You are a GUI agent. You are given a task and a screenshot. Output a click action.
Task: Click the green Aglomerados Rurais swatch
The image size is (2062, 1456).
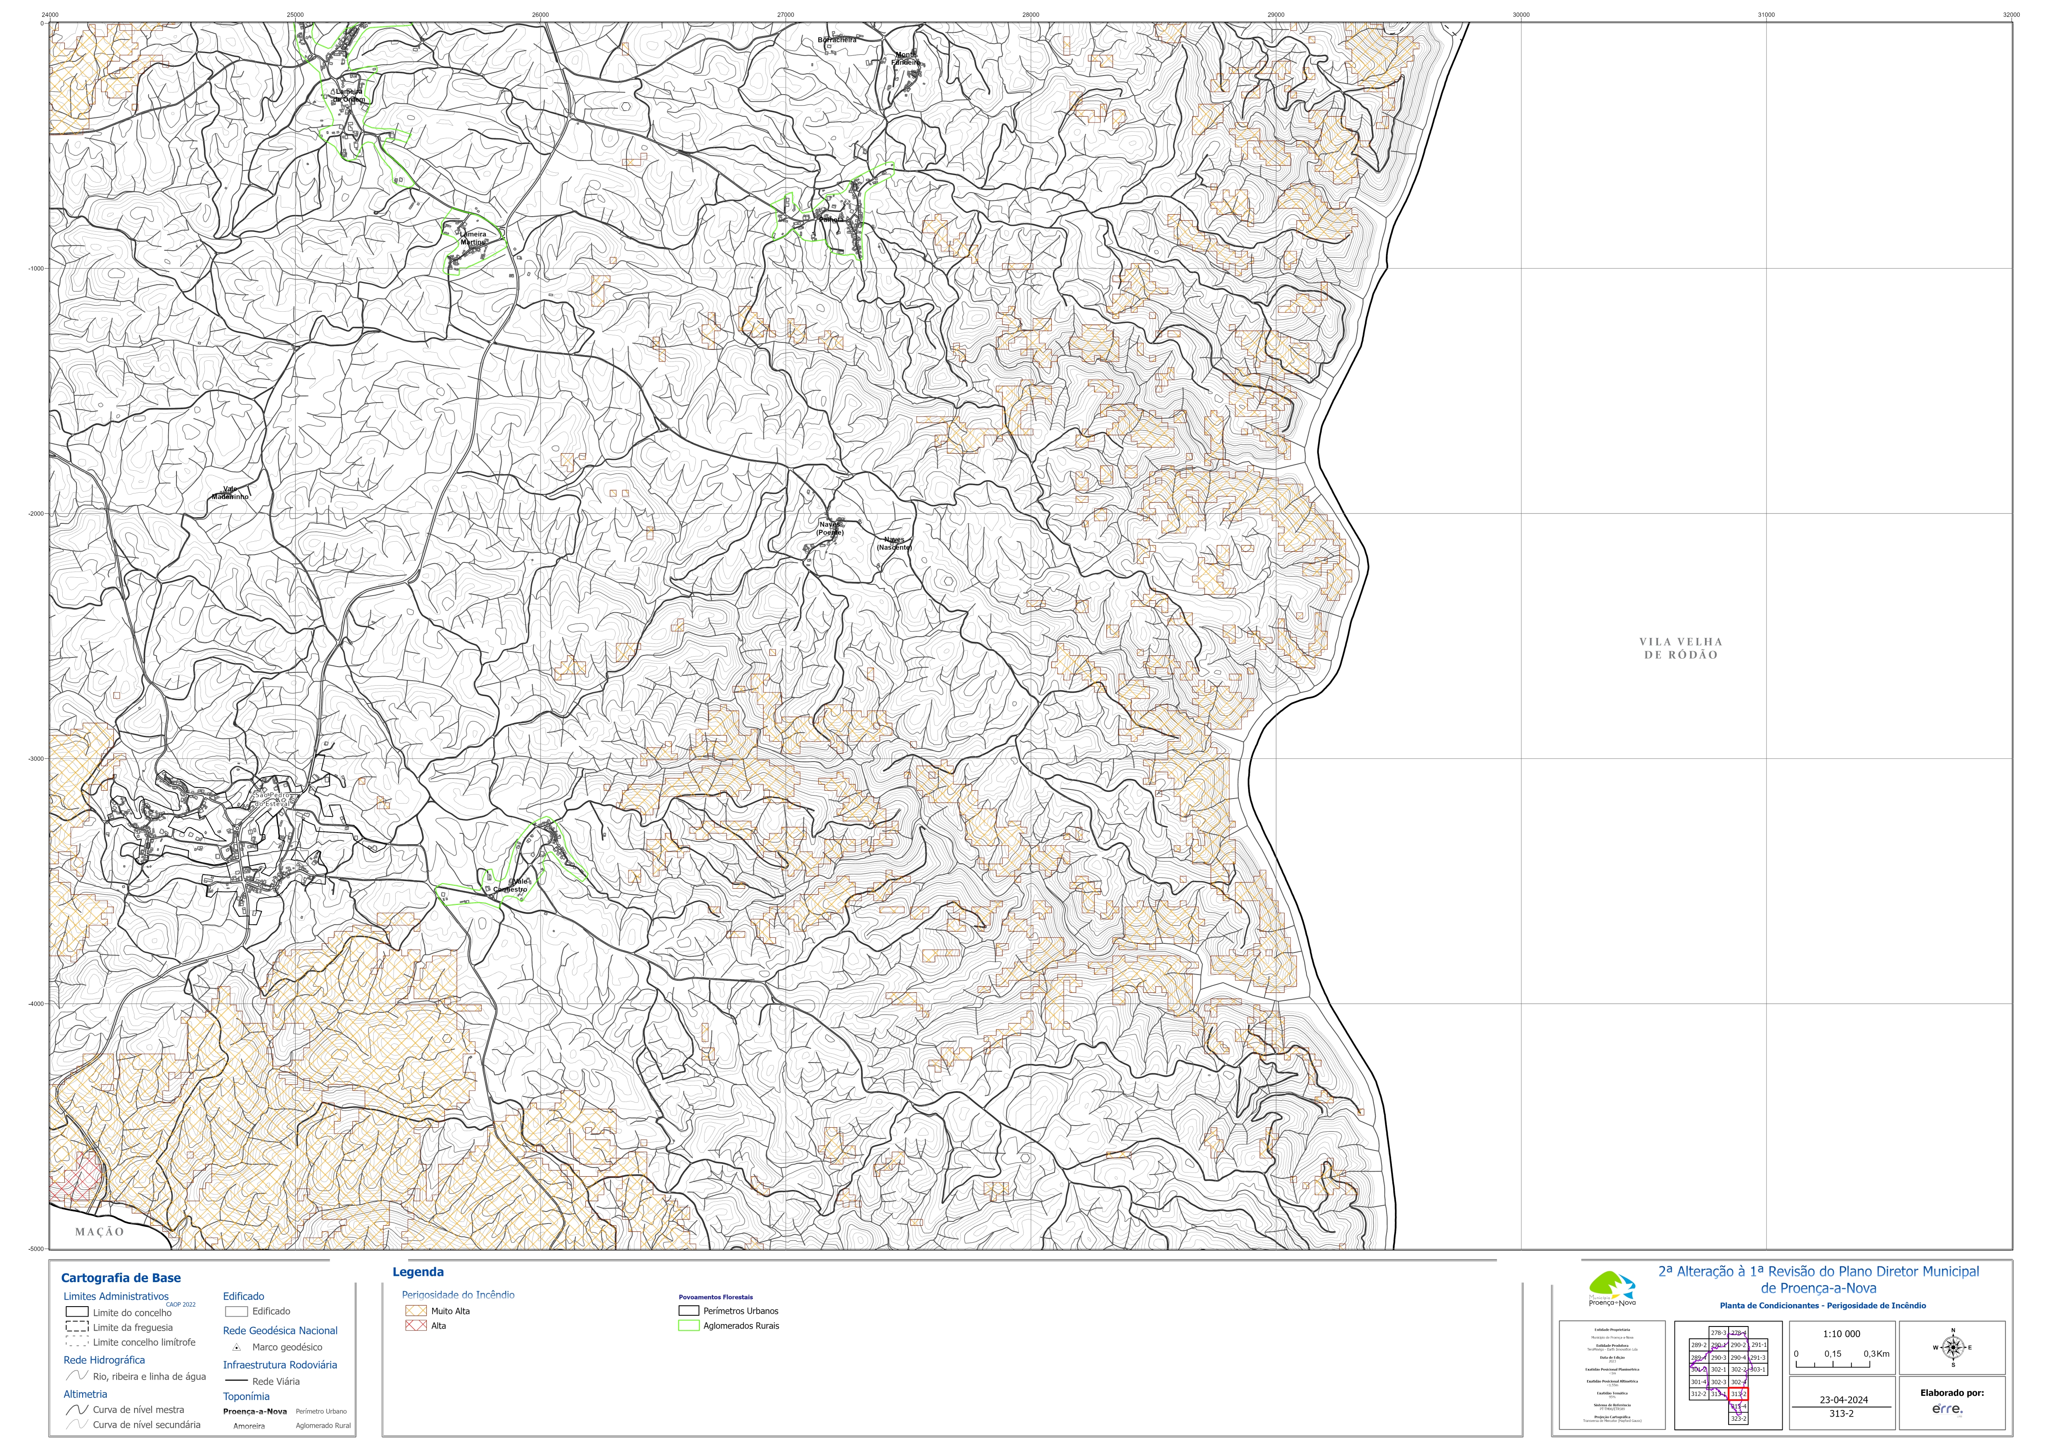689,1326
